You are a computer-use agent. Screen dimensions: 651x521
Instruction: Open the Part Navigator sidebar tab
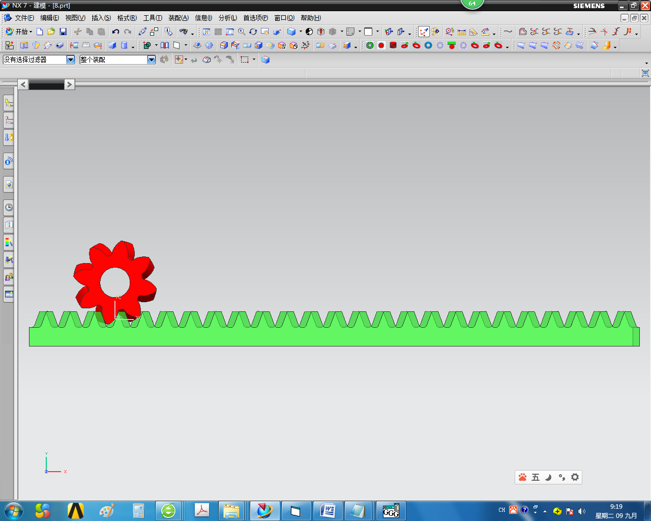tap(9, 121)
